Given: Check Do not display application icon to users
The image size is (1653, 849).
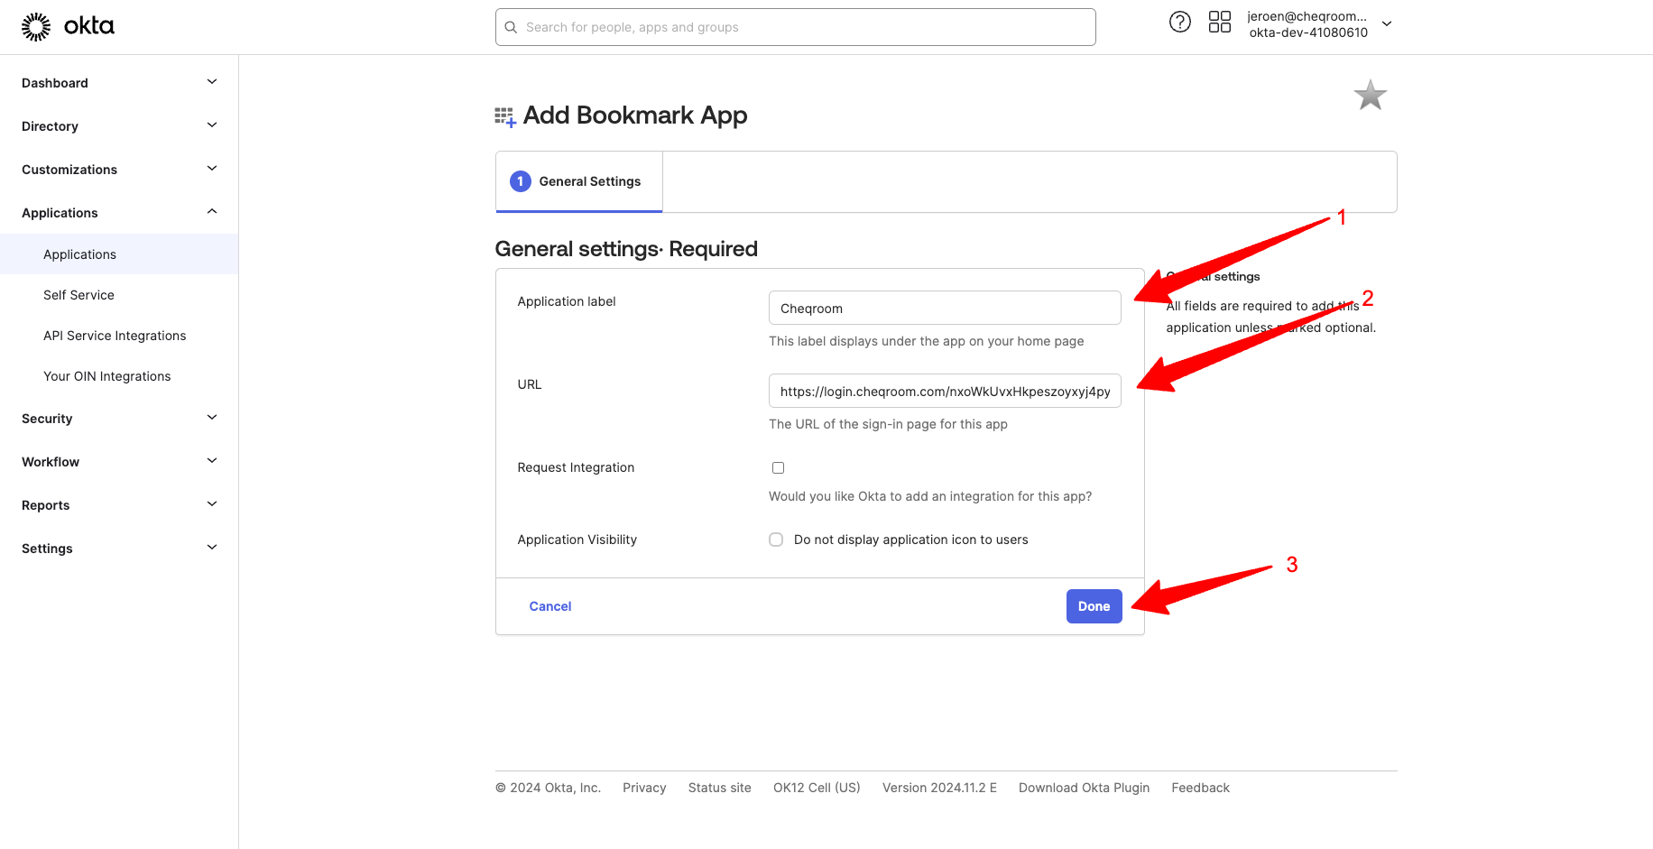Looking at the screenshot, I should 776,540.
